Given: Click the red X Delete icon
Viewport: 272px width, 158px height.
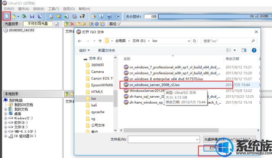Looking at the screenshot, I should coord(72,24).
